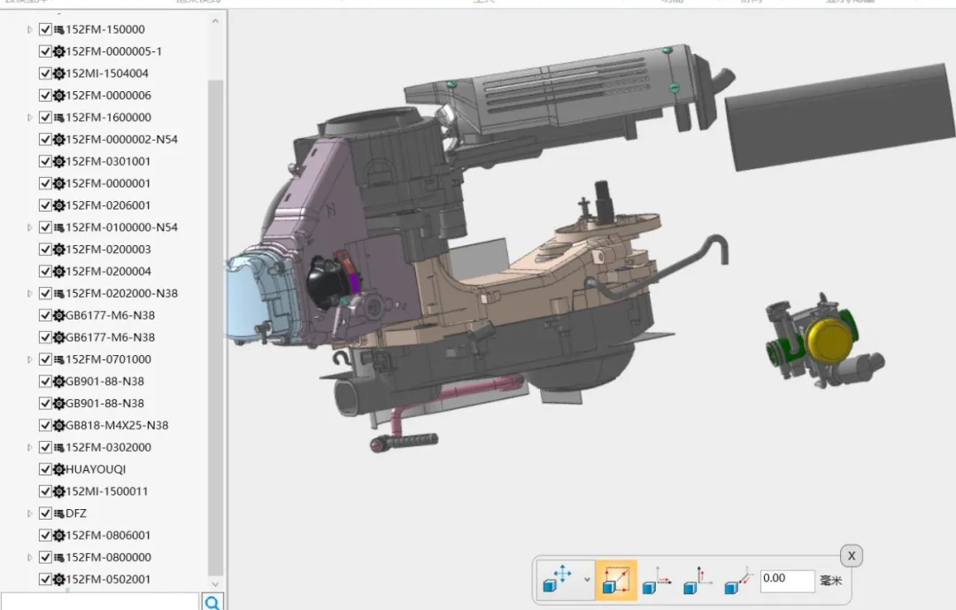Toggle checkbox for GB818-M4X25-N38
Image resolution: width=956 pixels, height=610 pixels.
tap(46, 425)
